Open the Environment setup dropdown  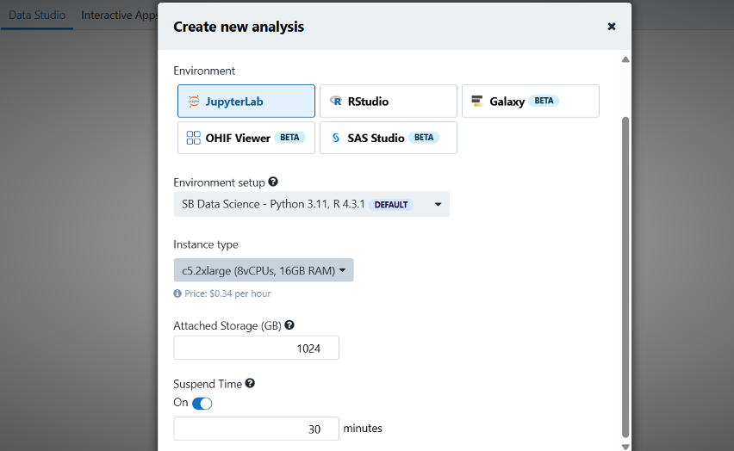[312, 204]
